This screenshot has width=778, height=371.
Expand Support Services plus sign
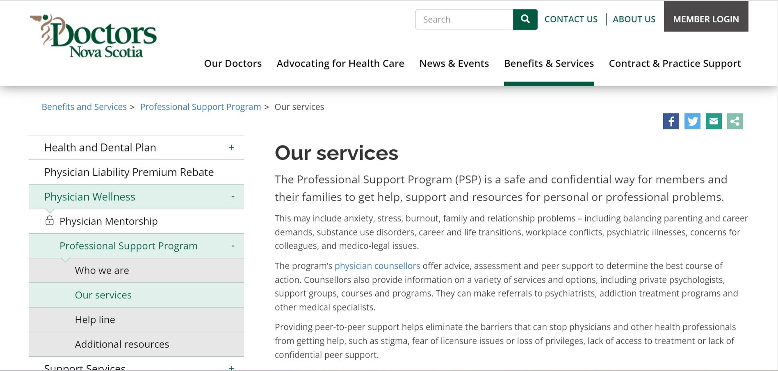pyautogui.click(x=232, y=368)
